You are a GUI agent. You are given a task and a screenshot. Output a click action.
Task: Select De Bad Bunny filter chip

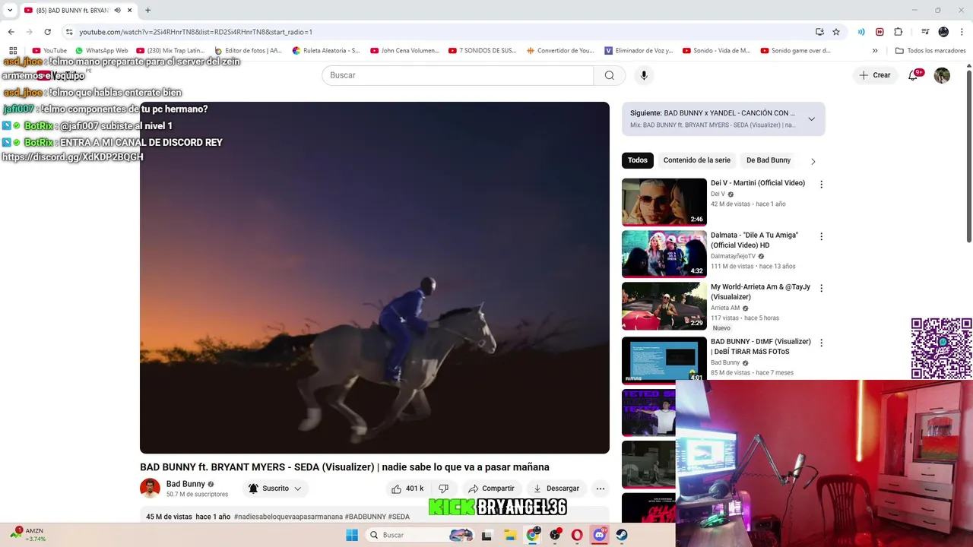[769, 160]
